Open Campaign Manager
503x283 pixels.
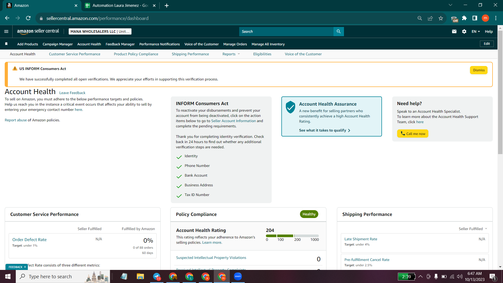[58, 44]
